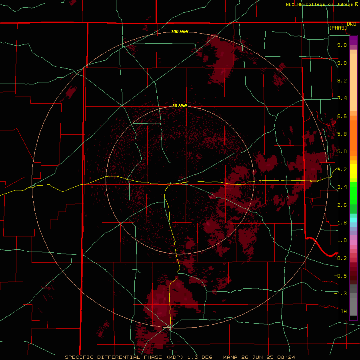360x360 pixels.
Task: Click the 8.2 scale label
Action: 342,80
